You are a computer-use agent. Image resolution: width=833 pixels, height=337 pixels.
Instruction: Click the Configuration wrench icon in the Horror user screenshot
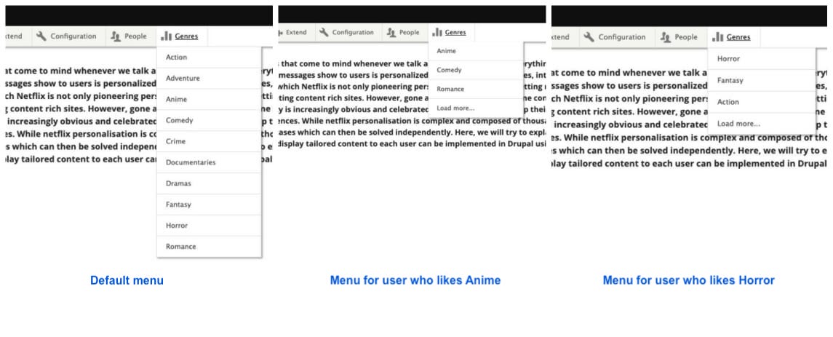point(589,36)
